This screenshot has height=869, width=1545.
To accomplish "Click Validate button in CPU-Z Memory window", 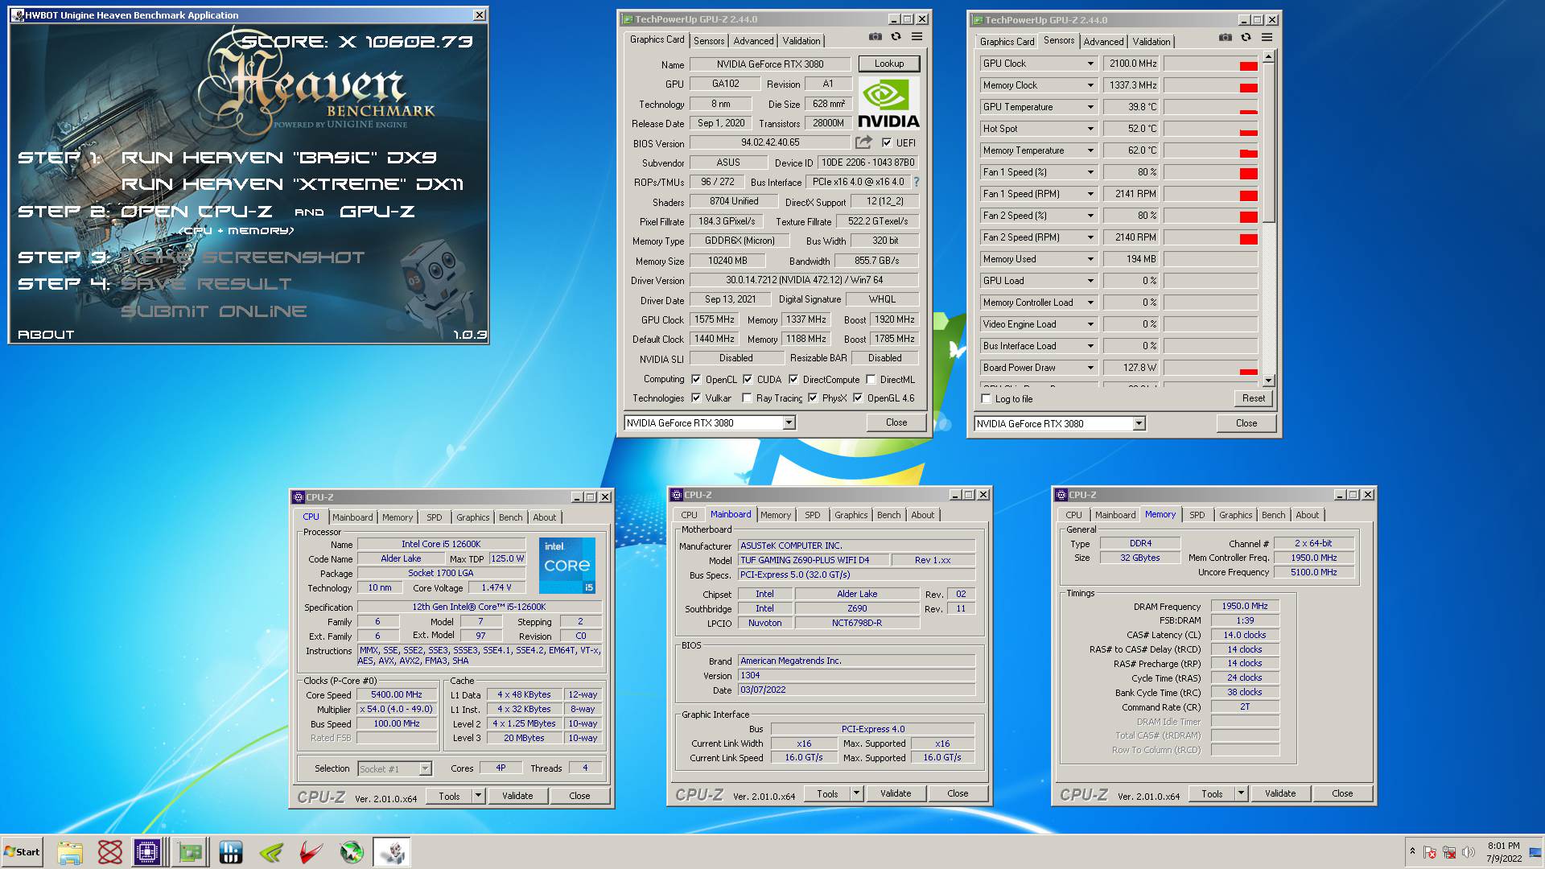I will [1279, 793].
